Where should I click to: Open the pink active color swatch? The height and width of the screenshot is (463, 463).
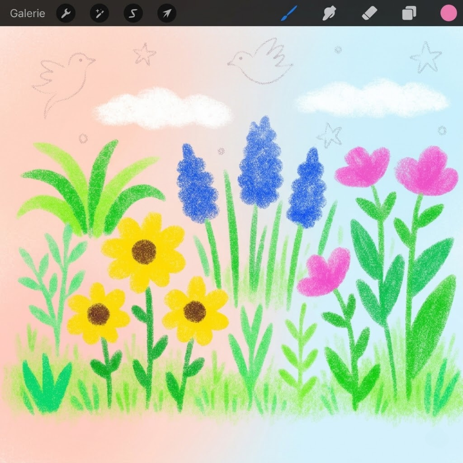point(449,13)
